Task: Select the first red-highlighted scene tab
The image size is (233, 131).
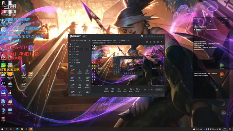Action: click(73, 40)
